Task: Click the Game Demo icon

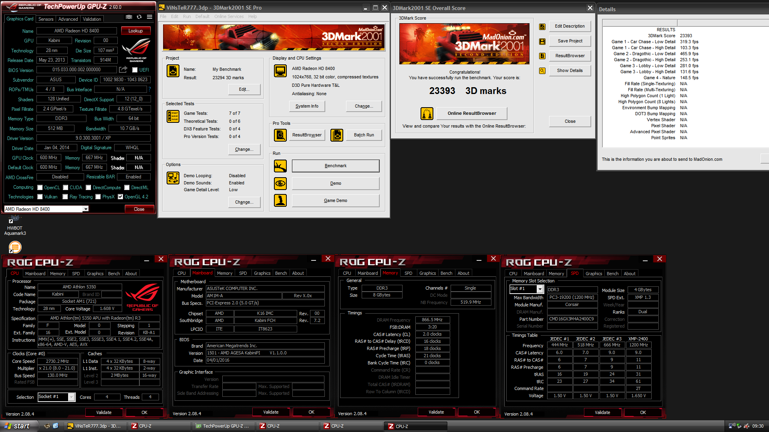Action: [280, 200]
